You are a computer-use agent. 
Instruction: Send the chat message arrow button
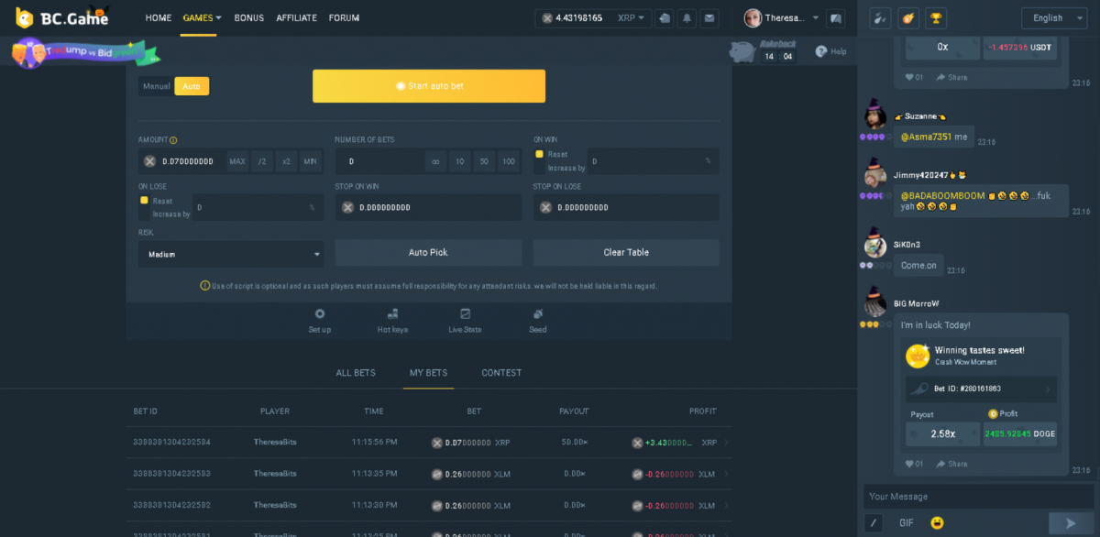click(1069, 522)
